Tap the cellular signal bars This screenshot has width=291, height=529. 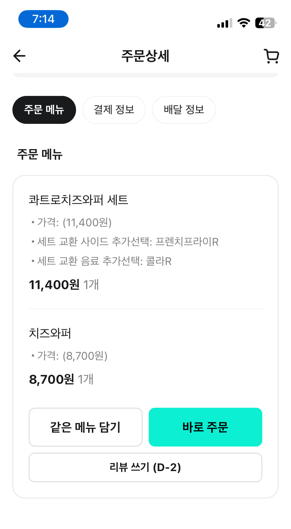coord(225,23)
